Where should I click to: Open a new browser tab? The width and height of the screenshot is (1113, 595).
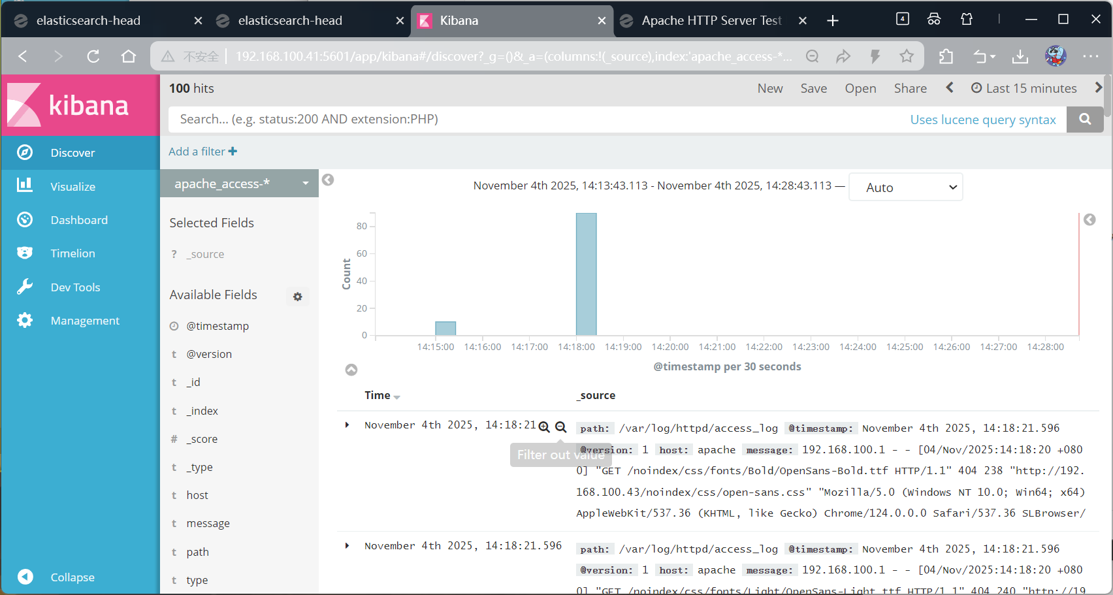tap(833, 21)
